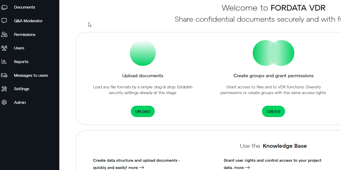Click the 'Knowledge Base' heading text
The height and width of the screenshot is (170, 341).
285,146
